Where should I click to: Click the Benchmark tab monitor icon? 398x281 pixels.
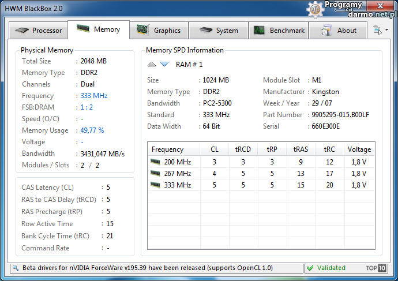coord(260,30)
